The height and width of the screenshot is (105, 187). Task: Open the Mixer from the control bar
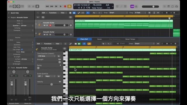[33, 6]
